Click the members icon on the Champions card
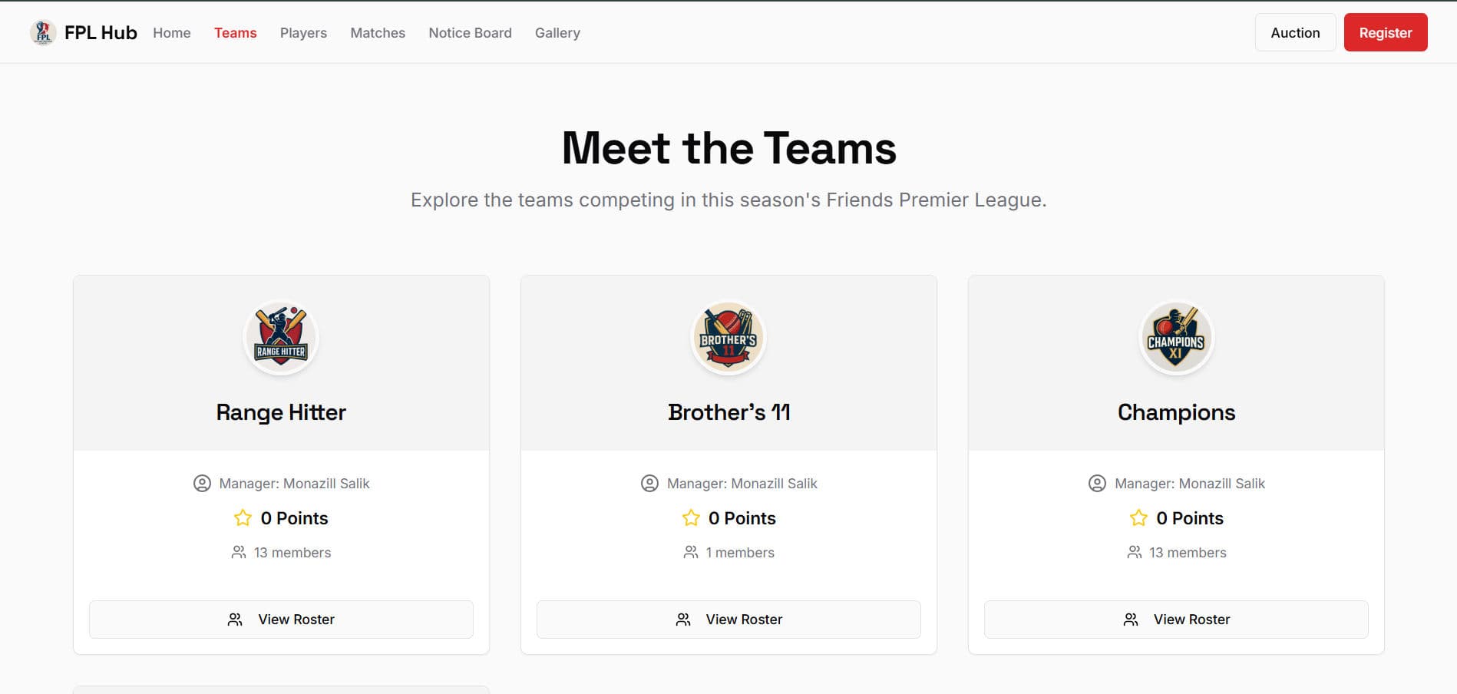 pos(1135,552)
